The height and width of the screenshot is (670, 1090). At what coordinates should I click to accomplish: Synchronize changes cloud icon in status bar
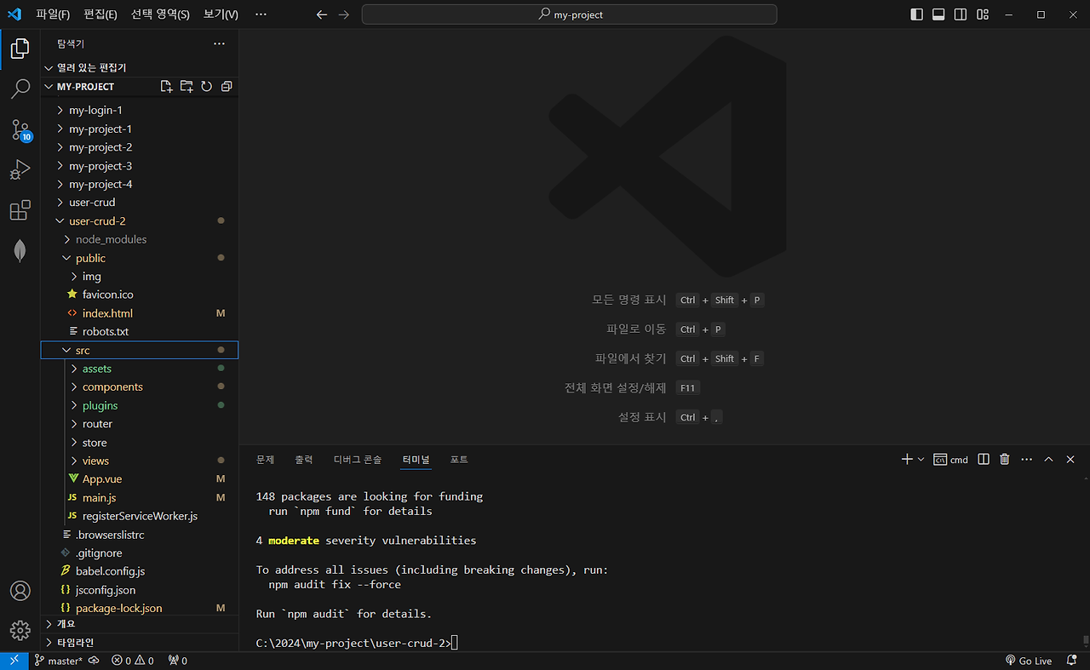pyautogui.click(x=94, y=661)
